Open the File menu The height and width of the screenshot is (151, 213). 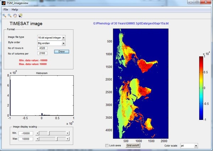coord(5,9)
